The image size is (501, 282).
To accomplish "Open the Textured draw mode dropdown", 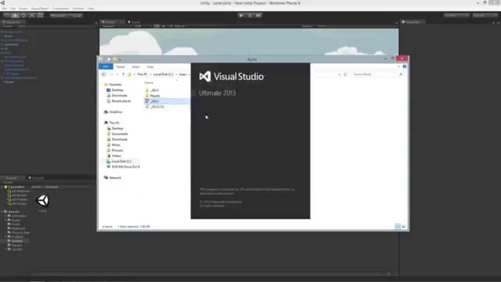I will click(115, 26).
